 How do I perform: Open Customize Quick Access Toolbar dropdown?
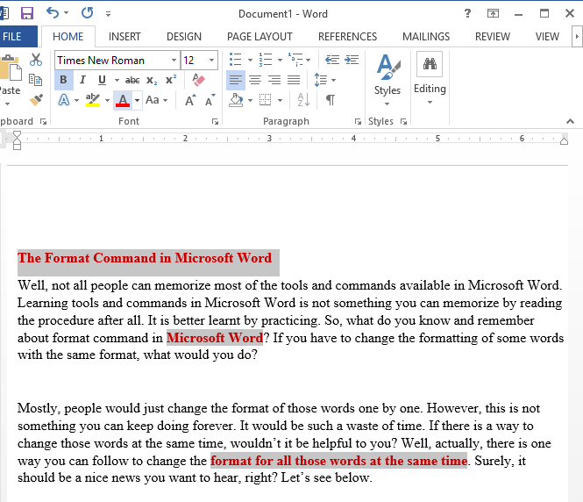coord(108,14)
